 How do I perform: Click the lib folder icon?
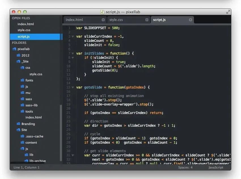[26, 155]
